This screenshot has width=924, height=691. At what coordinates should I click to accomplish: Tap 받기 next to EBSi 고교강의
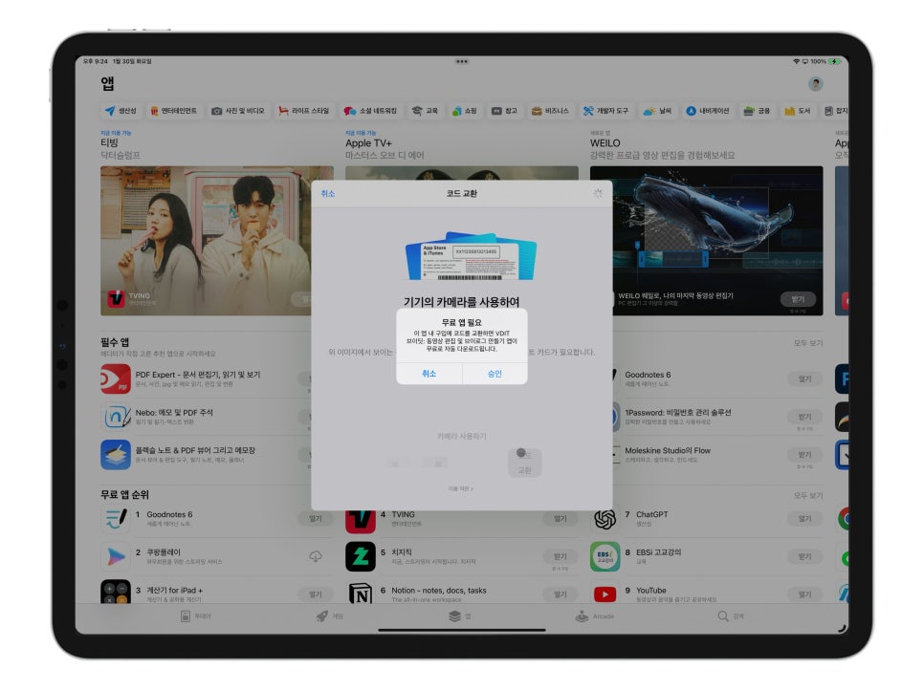(805, 556)
